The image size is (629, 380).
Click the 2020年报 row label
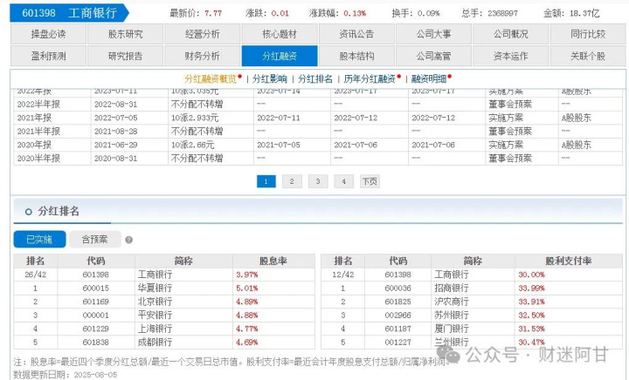coord(34,145)
